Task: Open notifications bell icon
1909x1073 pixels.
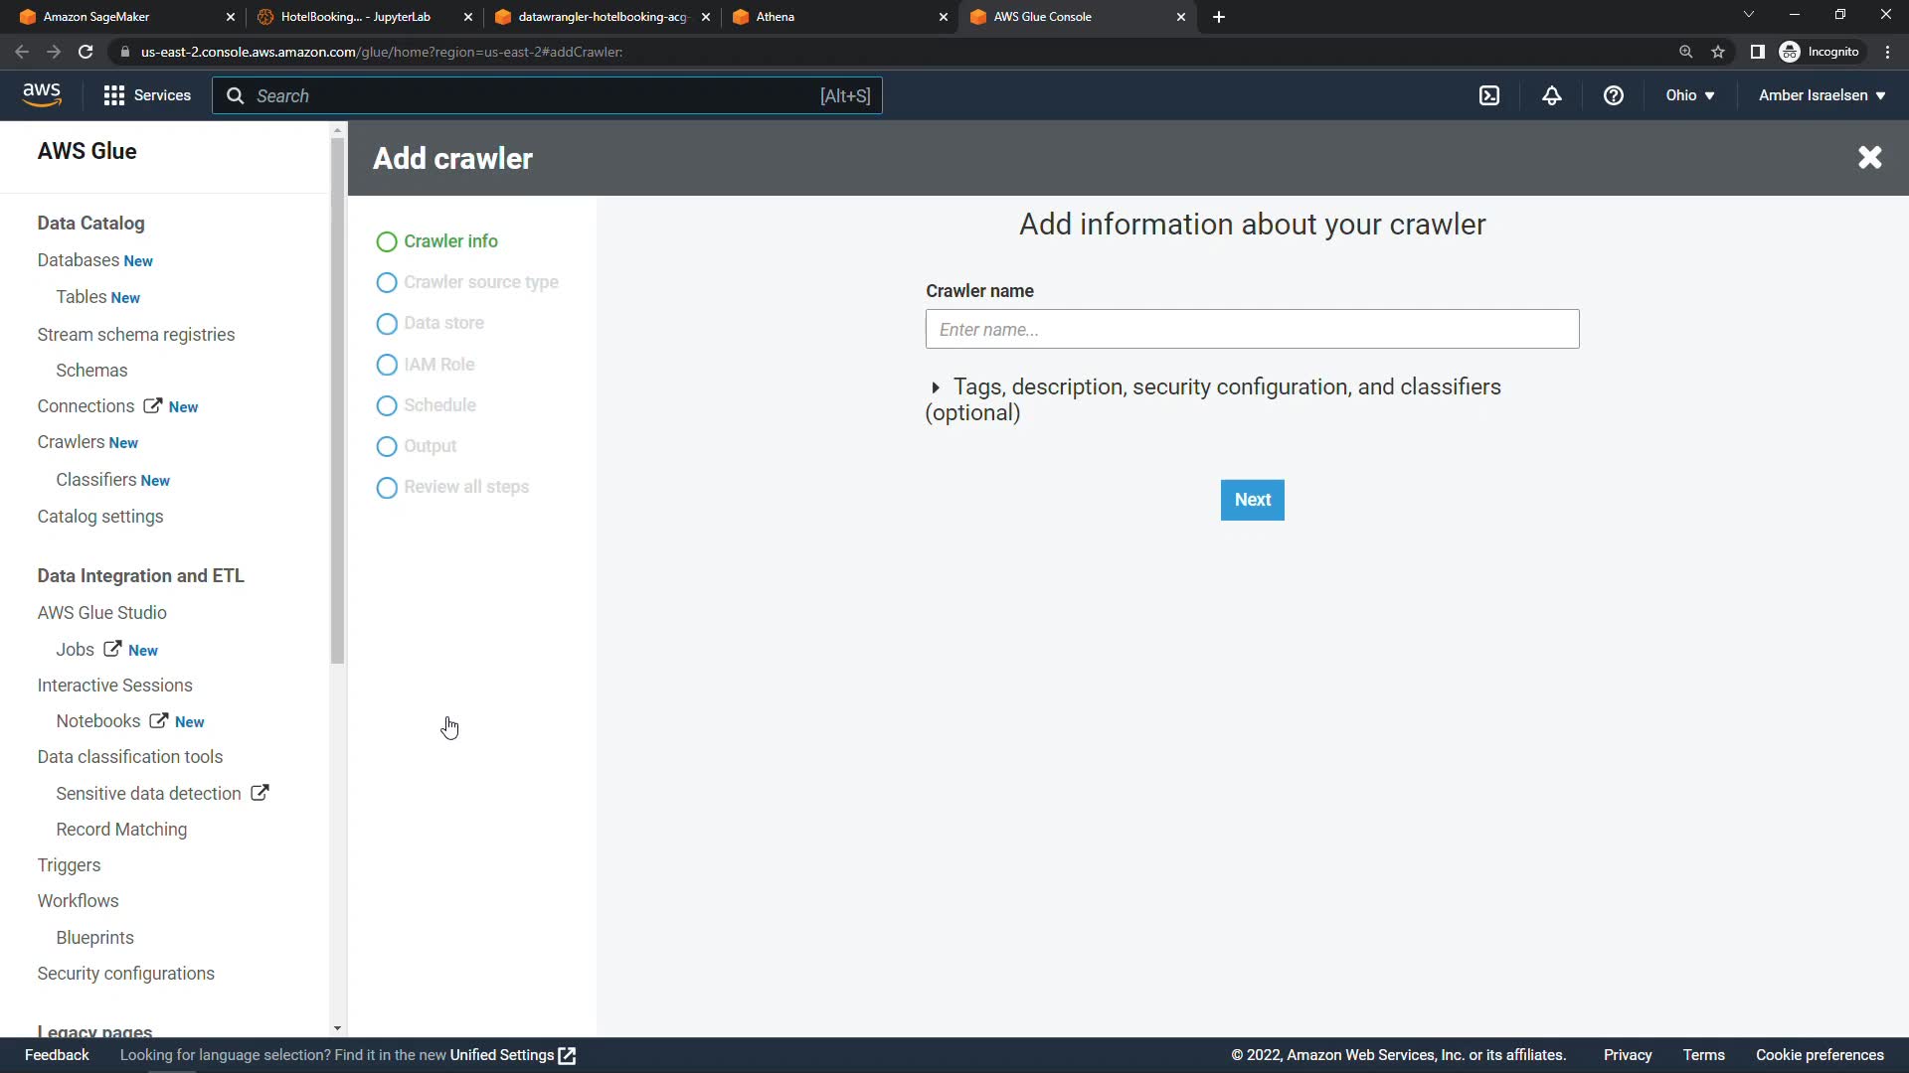Action: coord(1552,95)
